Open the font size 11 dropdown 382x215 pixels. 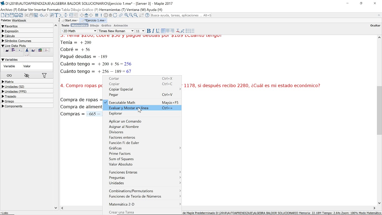[x=140, y=31]
